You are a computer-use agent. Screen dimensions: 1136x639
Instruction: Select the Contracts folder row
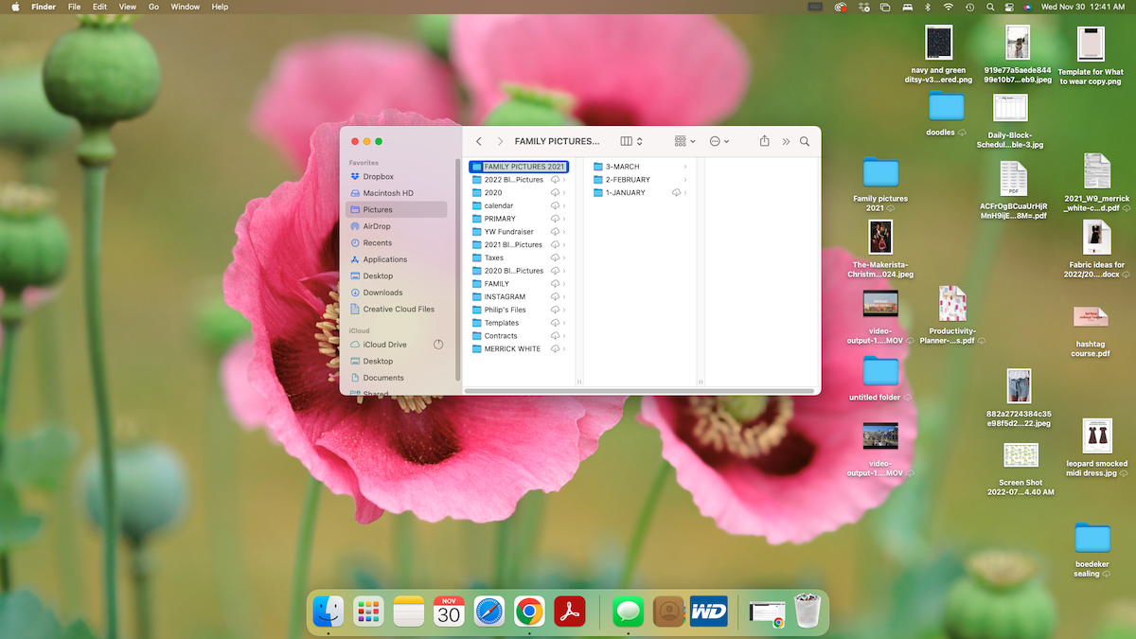pos(519,336)
